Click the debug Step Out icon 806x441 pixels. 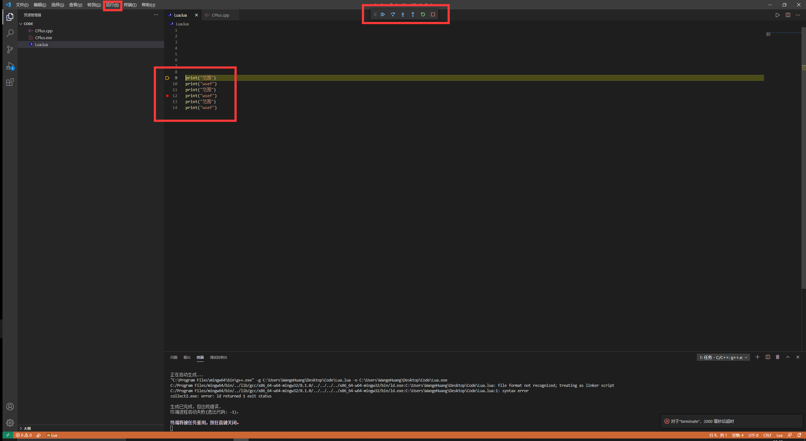tap(413, 14)
